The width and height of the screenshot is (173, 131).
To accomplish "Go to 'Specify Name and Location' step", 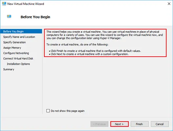I will [19, 37].
